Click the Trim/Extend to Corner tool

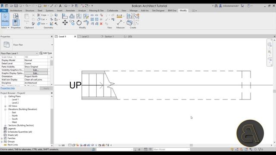coord(86,22)
